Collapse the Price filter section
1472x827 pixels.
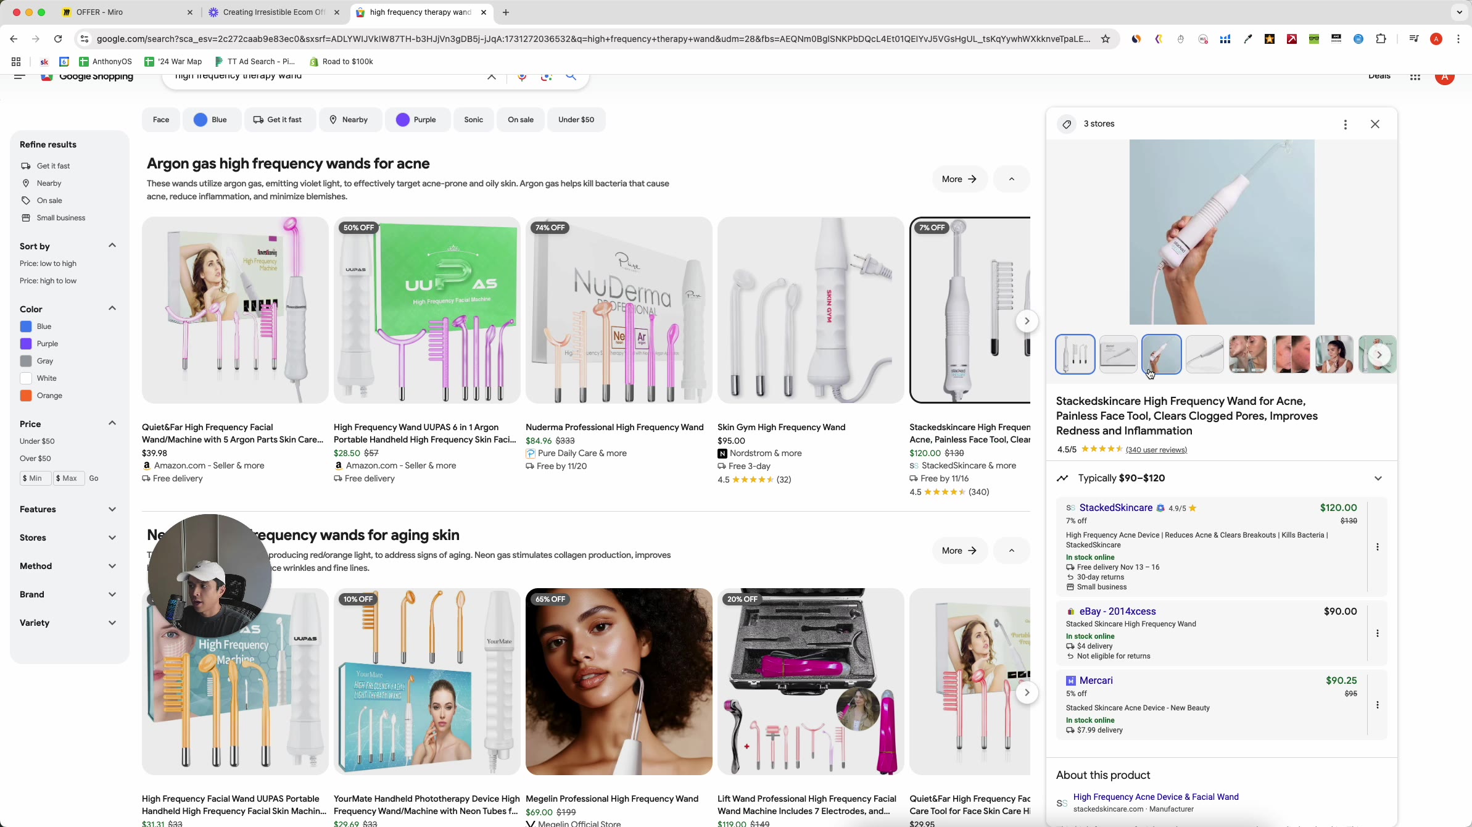(112, 423)
